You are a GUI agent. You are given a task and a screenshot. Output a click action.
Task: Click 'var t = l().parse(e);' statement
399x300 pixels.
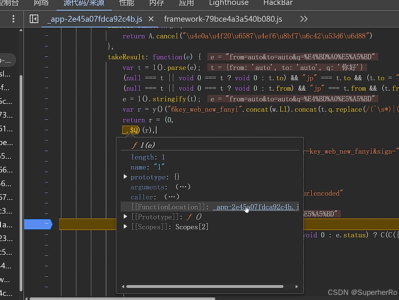tap(162, 68)
